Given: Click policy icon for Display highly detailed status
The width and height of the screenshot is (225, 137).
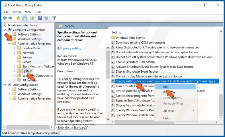Looking at the screenshot, I should tap(113, 105).
